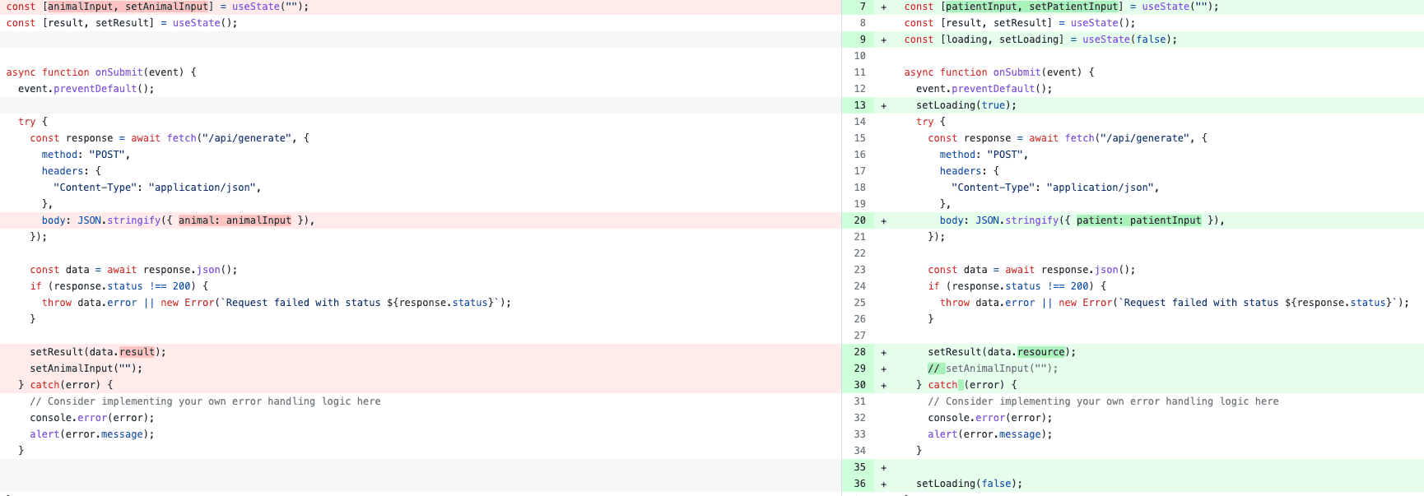Click the removed 'animalInput, setAnimalInput' highlighted text

128,7
